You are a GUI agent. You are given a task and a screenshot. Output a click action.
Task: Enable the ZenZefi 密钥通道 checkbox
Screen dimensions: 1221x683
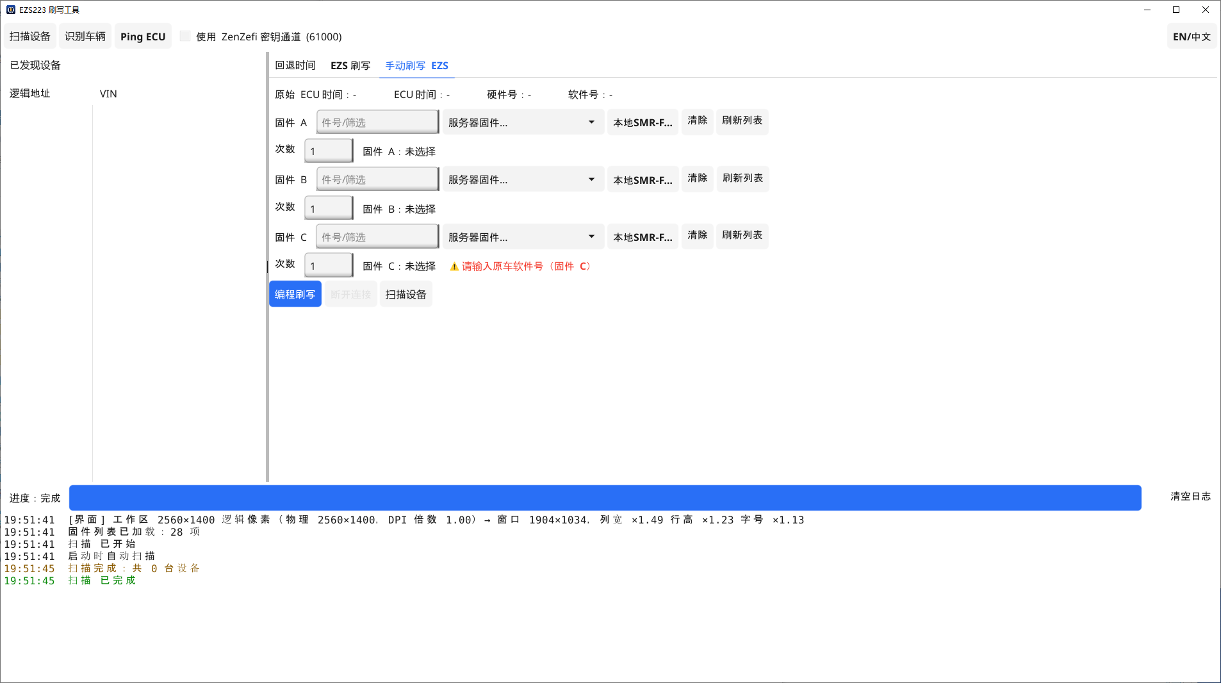185,36
